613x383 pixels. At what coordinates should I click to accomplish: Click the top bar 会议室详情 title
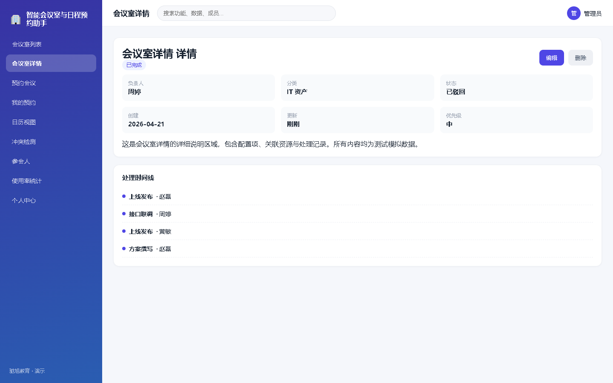pos(131,14)
